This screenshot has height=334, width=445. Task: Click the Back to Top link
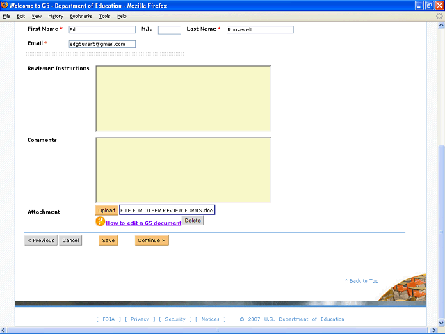(362, 280)
